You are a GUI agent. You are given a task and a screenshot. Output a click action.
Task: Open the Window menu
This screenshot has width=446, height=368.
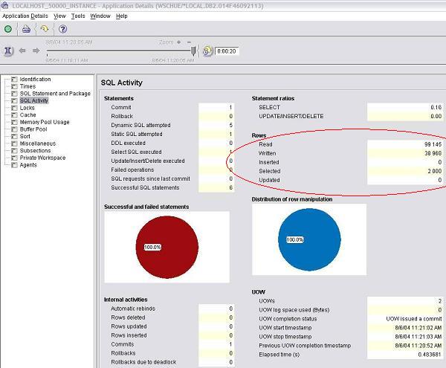click(x=100, y=16)
